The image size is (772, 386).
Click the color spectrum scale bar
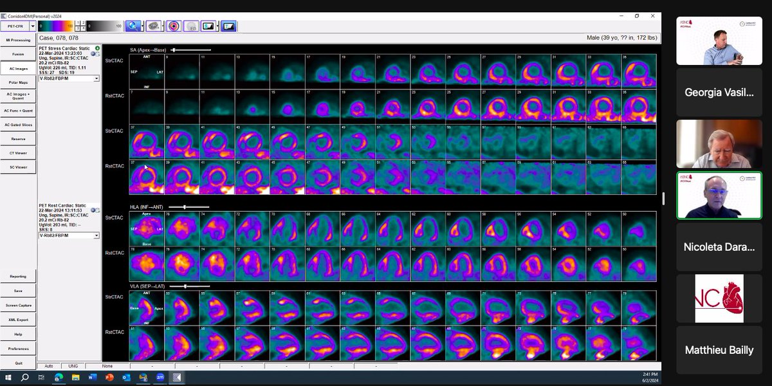click(55, 26)
